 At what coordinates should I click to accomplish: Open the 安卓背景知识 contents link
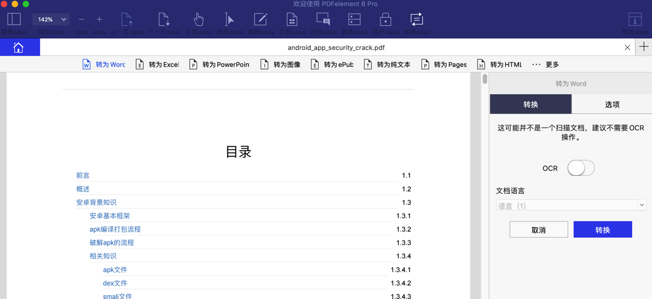[96, 203]
